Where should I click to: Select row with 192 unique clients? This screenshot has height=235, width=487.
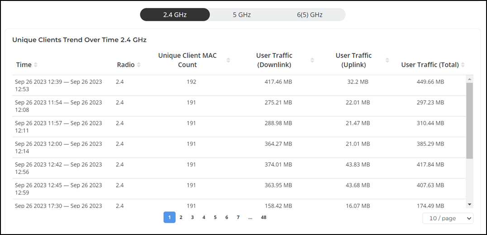coord(239,86)
